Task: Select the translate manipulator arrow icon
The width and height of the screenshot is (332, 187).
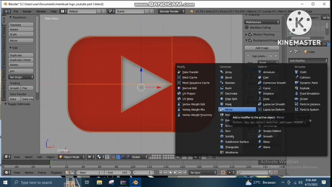Action: tap(118, 157)
